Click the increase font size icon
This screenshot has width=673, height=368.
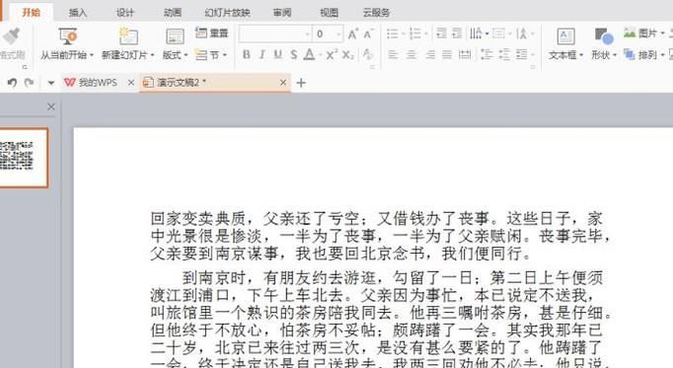tap(353, 34)
